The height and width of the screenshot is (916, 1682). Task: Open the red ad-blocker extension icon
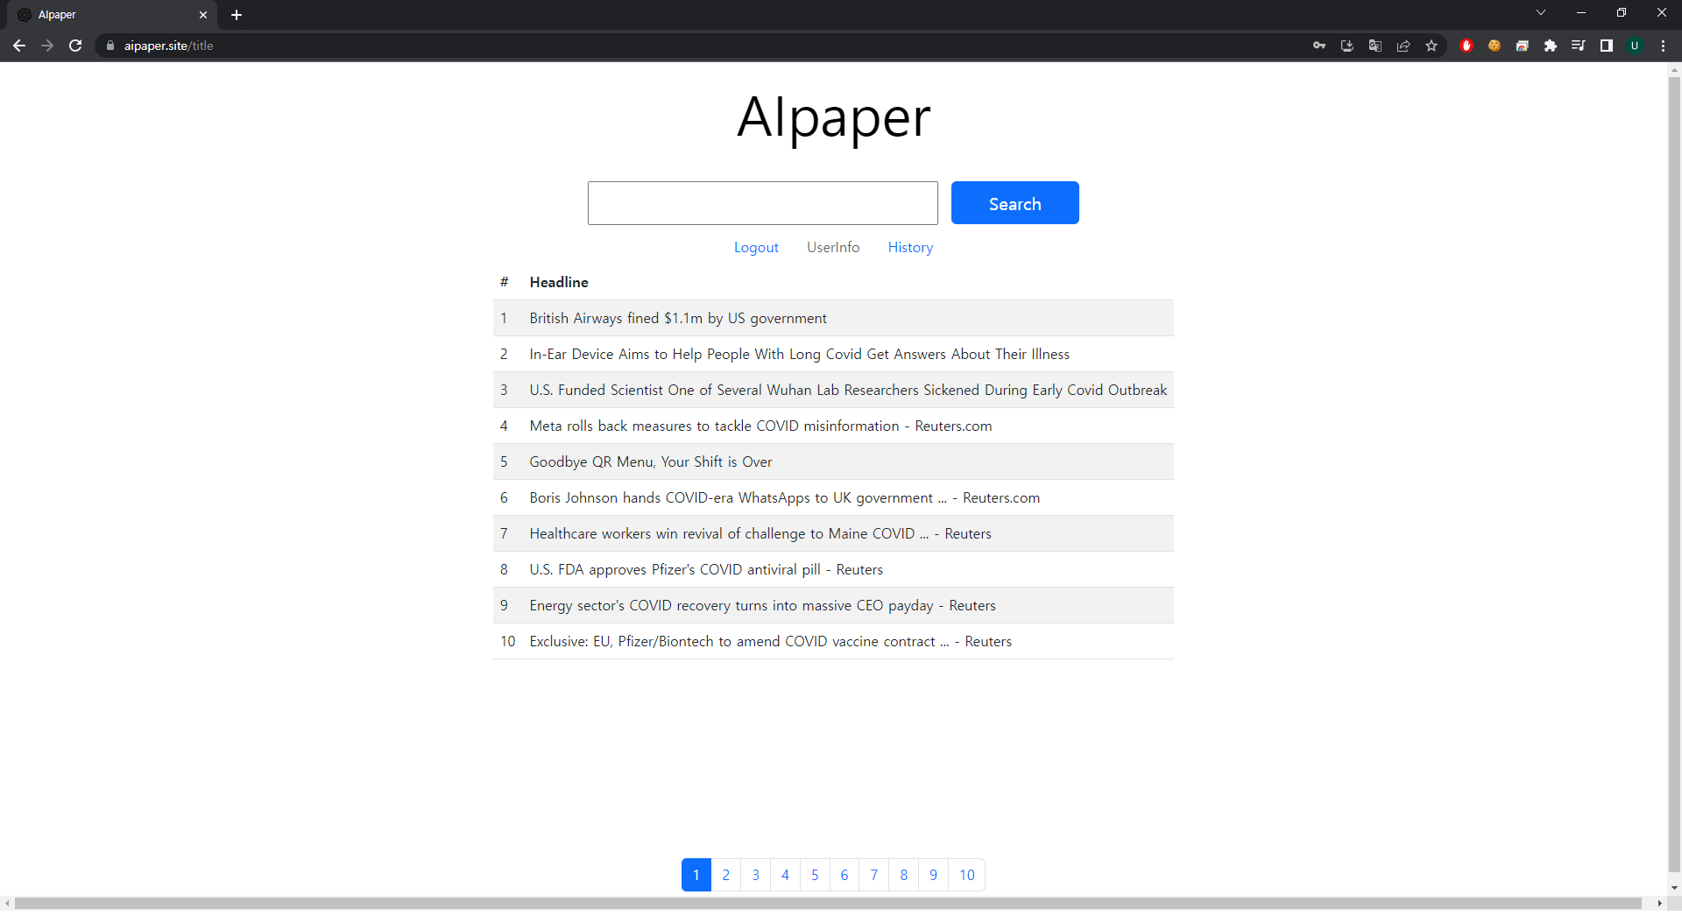tap(1466, 46)
